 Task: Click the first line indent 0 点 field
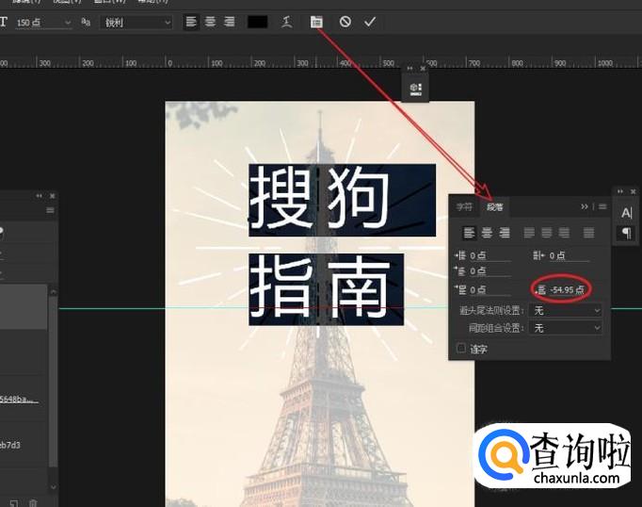490,271
